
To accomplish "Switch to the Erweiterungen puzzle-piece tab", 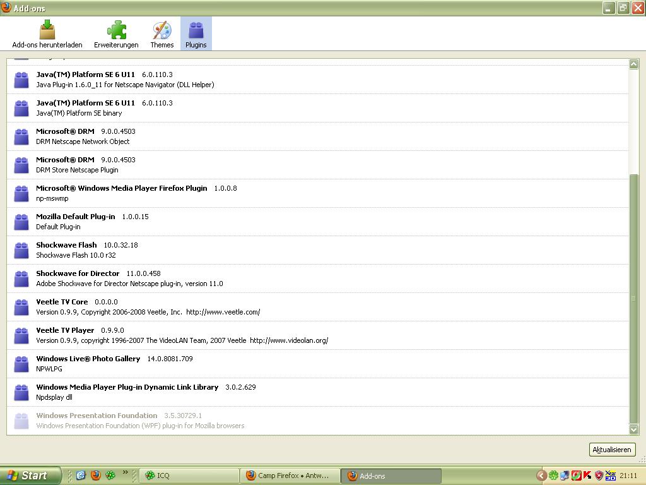I will pyautogui.click(x=116, y=34).
